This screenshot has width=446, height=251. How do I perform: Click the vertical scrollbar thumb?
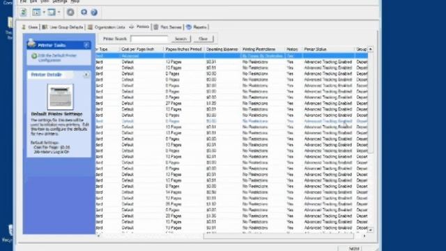point(371,102)
